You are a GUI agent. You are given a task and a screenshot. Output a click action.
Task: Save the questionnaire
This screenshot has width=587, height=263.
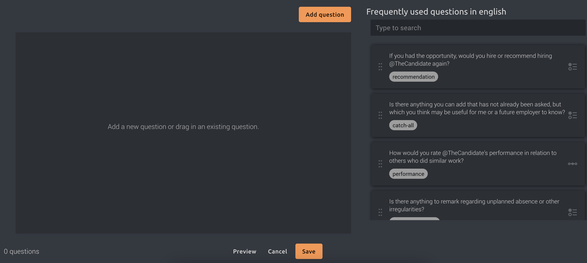tap(309, 251)
